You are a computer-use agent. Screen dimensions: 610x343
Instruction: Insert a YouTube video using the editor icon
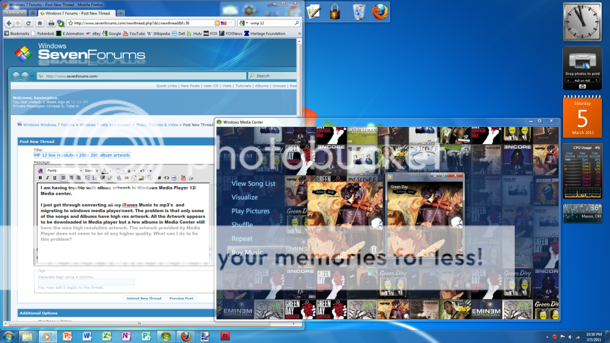tap(183, 177)
